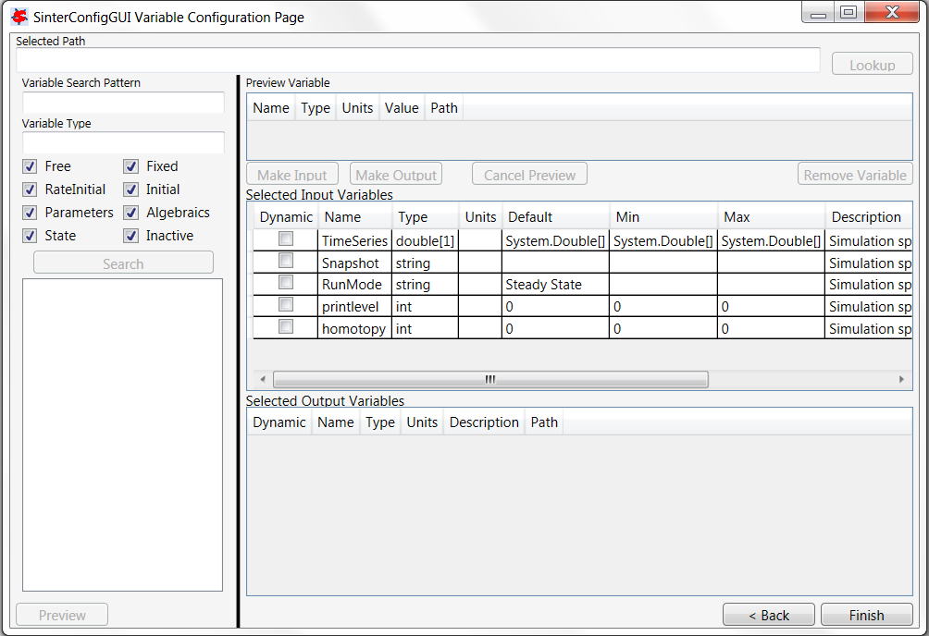Uncheck the State checkbox
Viewport: 929px width, 636px height.
click(30, 236)
